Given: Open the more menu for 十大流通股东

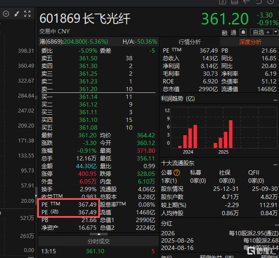Looking at the screenshot, I should coord(275,165).
